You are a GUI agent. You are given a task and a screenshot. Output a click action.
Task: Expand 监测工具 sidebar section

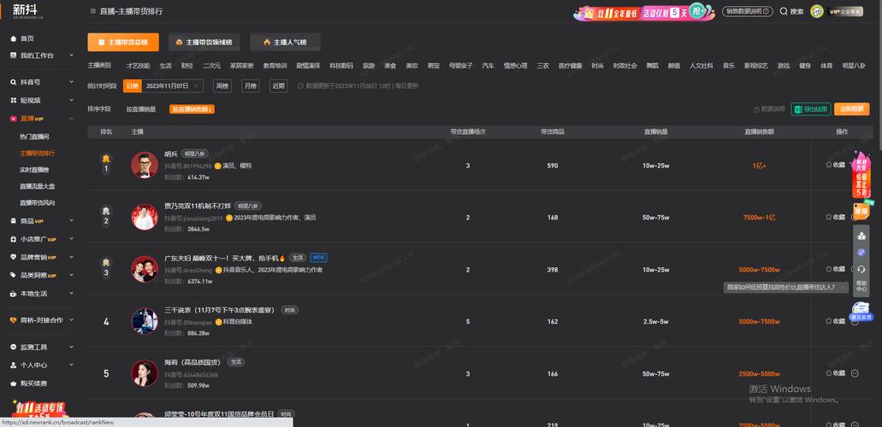[x=72, y=348]
